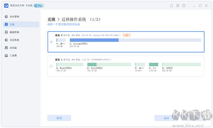Click the C: System (NTFS) usage bar
This screenshot has height=128, width=213.
(136, 40)
